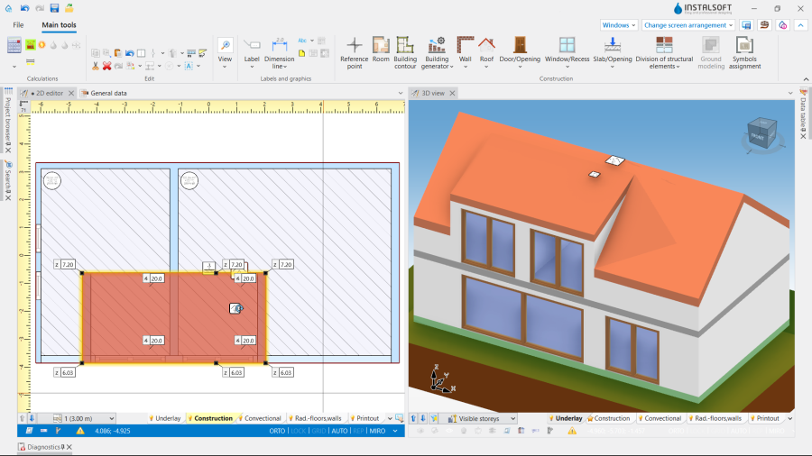Select the Main tools ribbon tab
The height and width of the screenshot is (456, 812).
click(59, 25)
